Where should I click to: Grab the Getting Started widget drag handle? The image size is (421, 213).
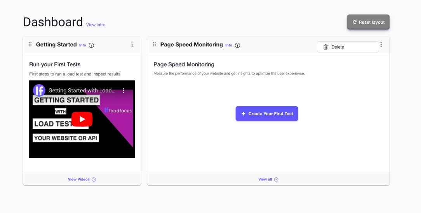click(30, 45)
